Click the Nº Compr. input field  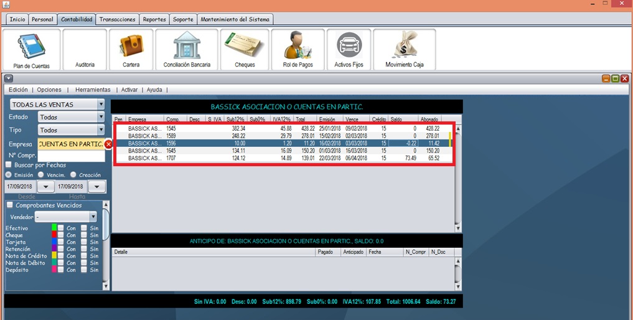pyautogui.click(x=70, y=156)
